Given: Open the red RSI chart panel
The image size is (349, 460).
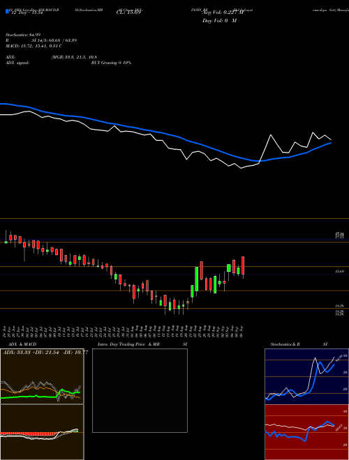Looking at the screenshot, I should click(x=306, y=432).
